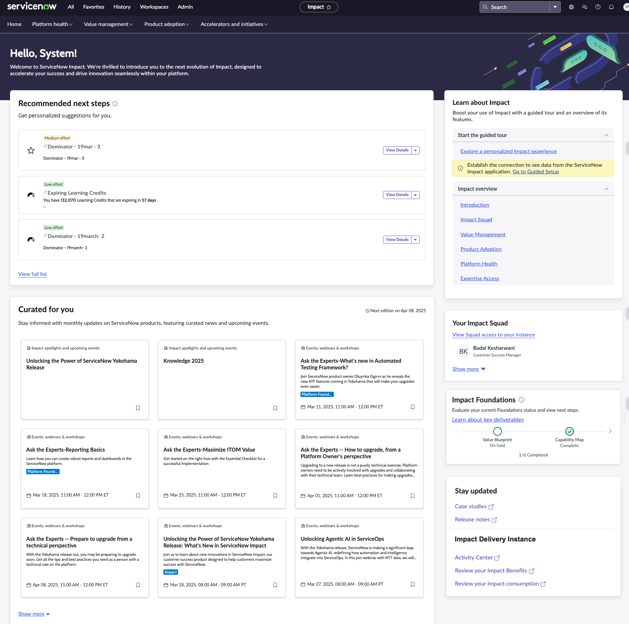This screenshot has height=624, width=629.
Task: Click the help question mark icon
Action: 598,7
